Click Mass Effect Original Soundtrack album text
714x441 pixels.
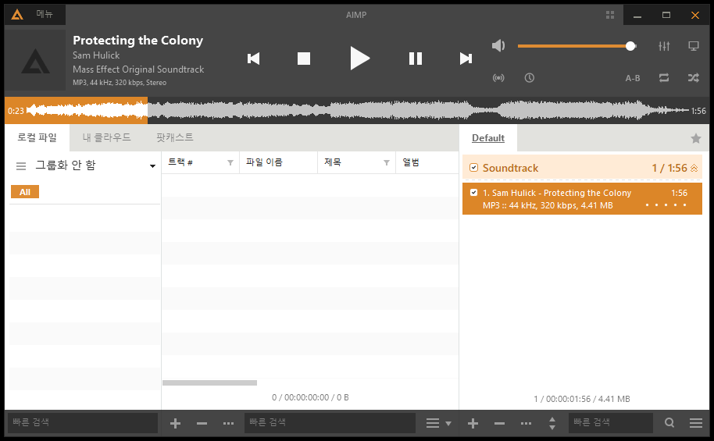point(138,69)
